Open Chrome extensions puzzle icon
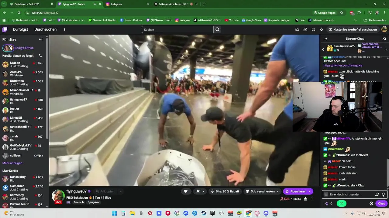 (359, 13)
